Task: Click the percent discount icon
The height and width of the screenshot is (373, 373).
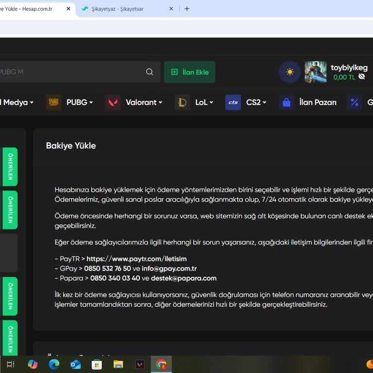Action: click(x=355, y=102)
